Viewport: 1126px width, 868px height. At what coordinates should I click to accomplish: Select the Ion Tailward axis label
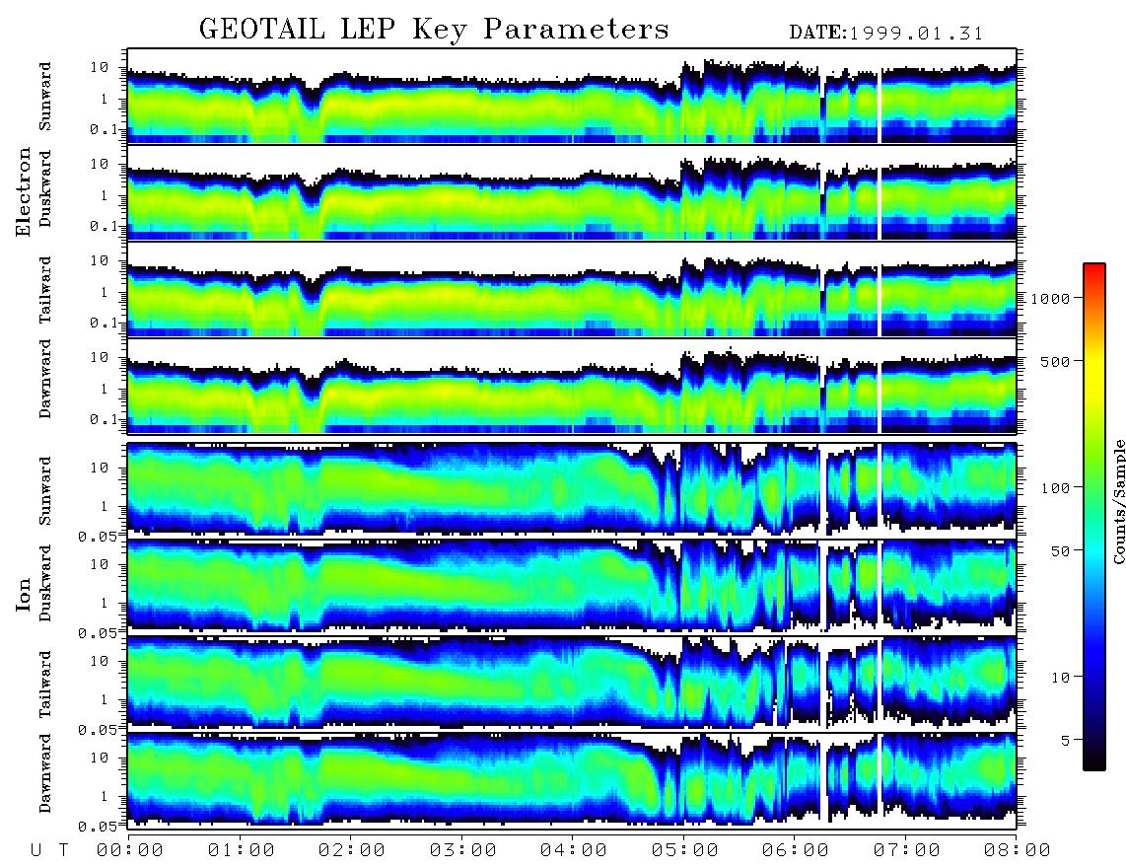tap(45, 685)
